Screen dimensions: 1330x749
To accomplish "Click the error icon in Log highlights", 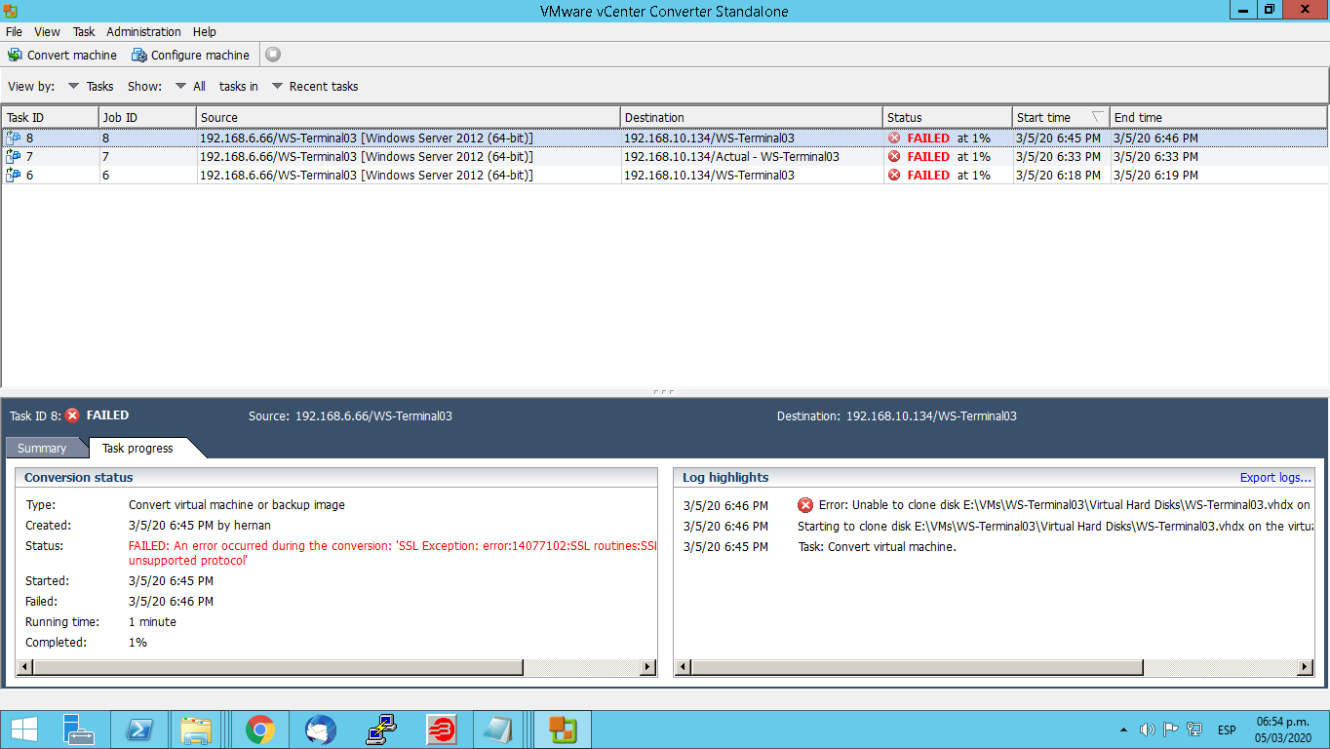I will click(x=805, y=505).
